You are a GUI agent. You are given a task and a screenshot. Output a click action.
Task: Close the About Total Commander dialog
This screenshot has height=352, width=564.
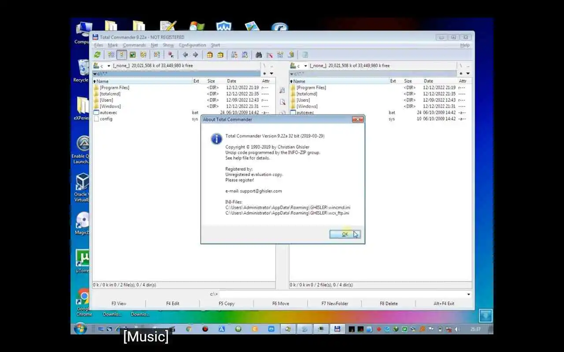click(358, 120)
